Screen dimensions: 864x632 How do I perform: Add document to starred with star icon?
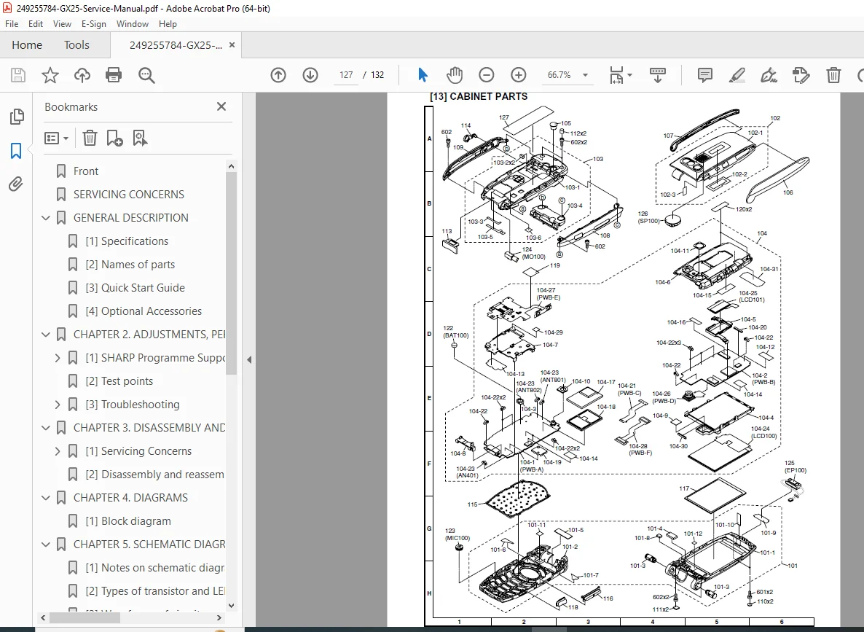tap(50, 75)
